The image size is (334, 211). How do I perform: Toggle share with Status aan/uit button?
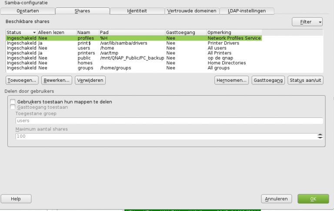[305, 80]
